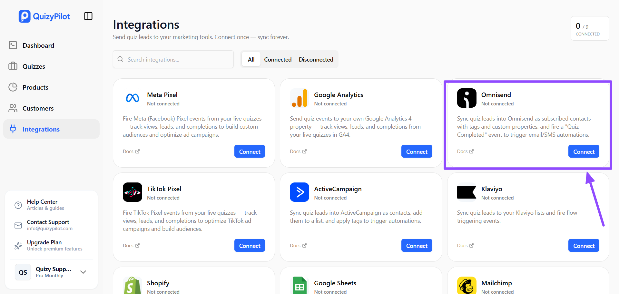Click the Search integrations field
The image size is (619, 294).
(173, 59)
